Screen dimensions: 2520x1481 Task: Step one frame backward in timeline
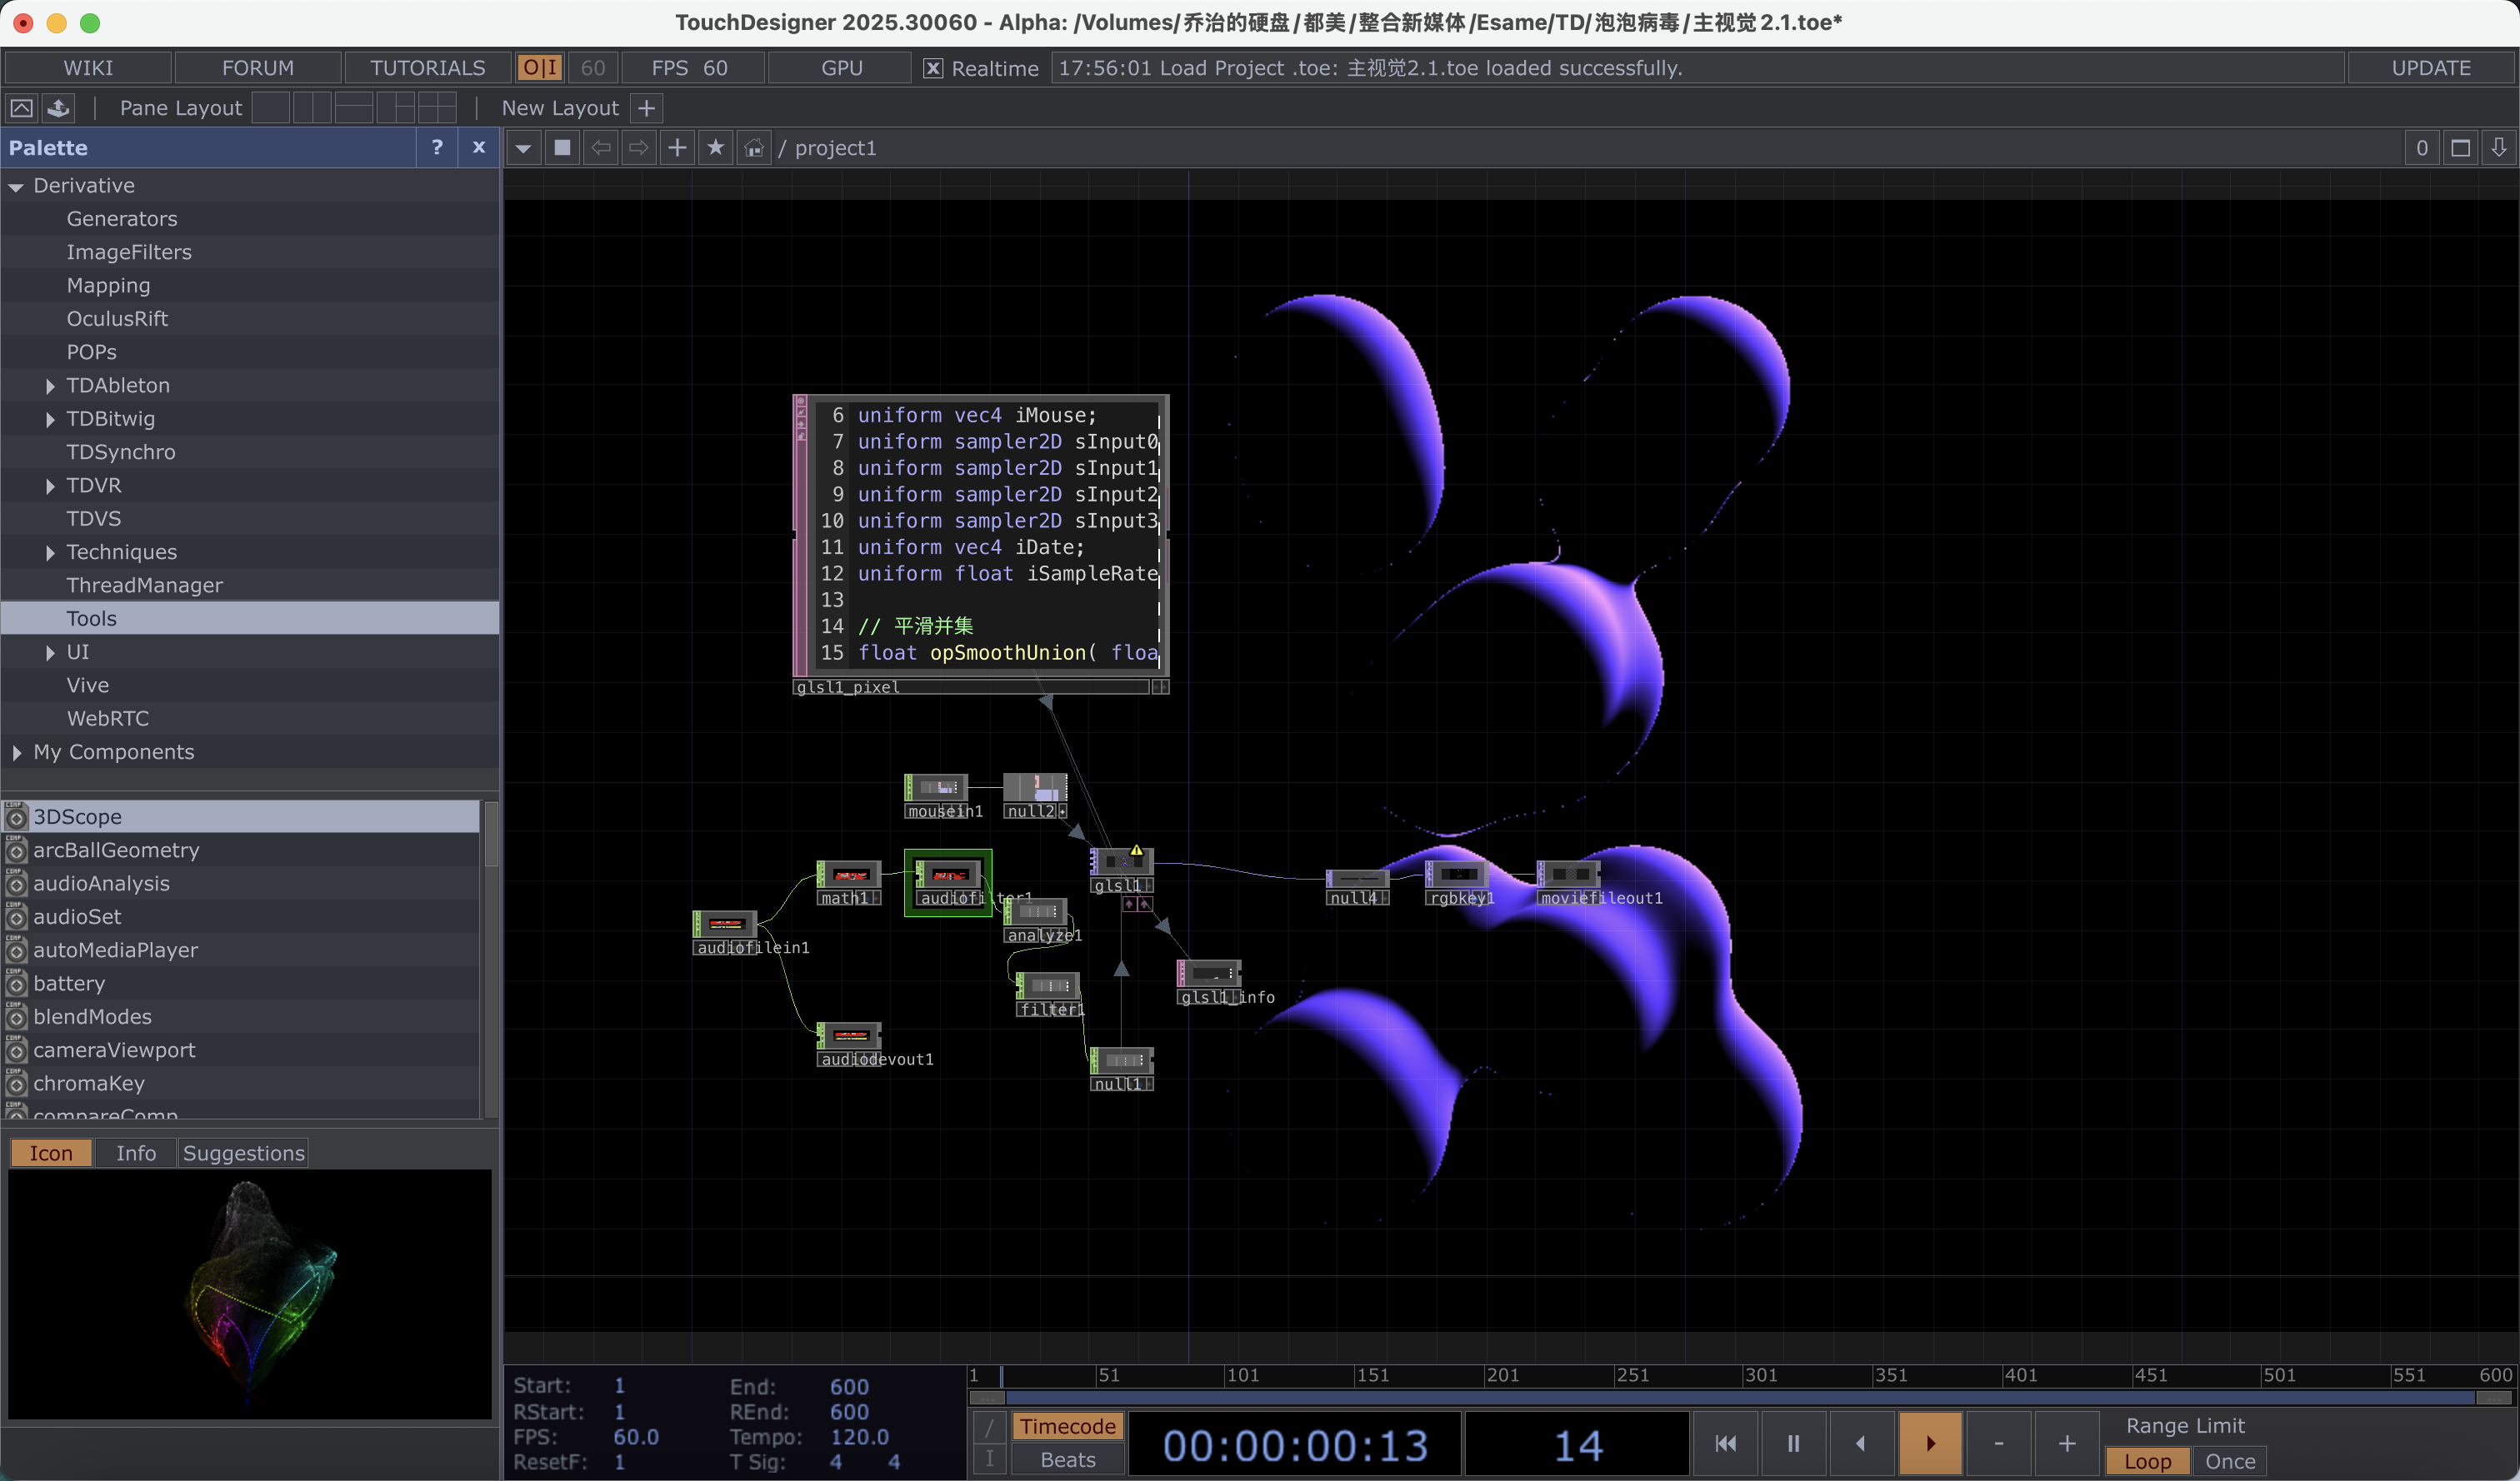pyautogui.click(x=1861, y=1443)
